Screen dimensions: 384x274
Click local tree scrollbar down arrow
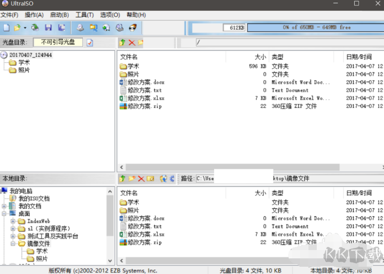(110, 260)
